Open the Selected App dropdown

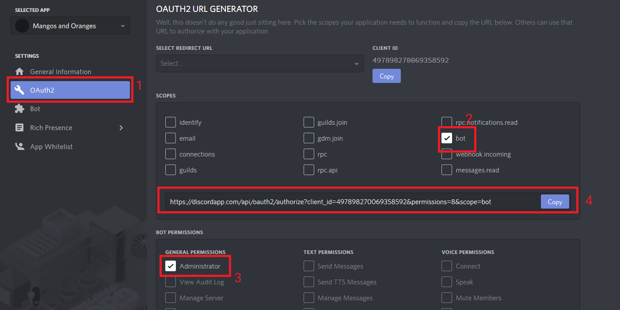pyautogui.click(x=70, y=26)
